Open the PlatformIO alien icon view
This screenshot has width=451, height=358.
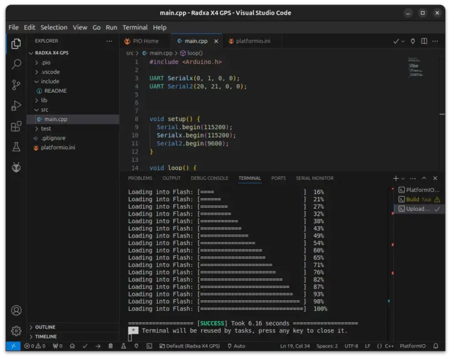[16, 167]
